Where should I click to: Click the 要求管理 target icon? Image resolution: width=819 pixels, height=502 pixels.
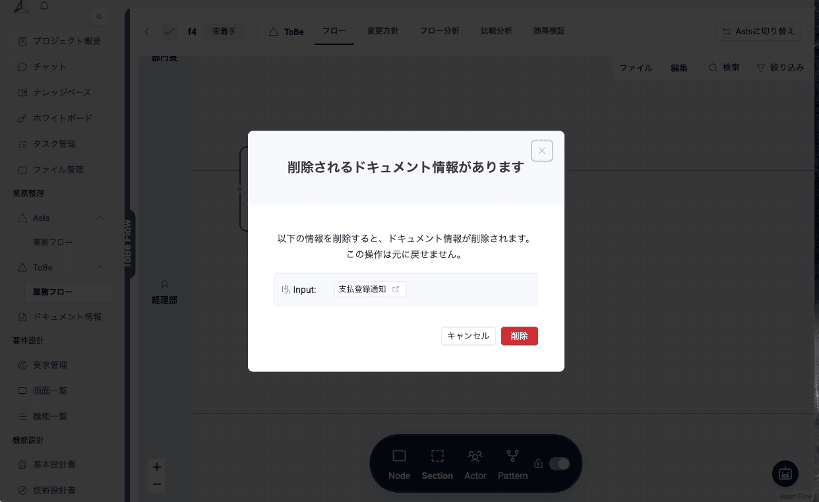click(x=22, y=365)
